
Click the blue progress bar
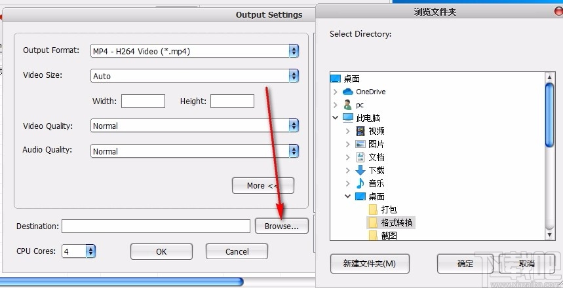point(121,281)
